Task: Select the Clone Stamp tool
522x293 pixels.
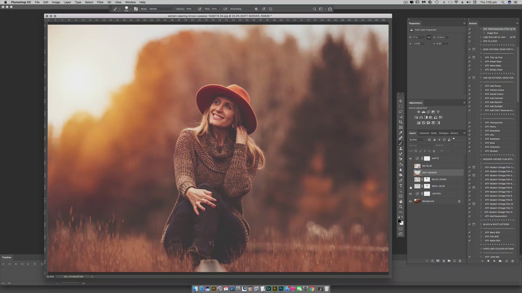Action: click(400, 149)
